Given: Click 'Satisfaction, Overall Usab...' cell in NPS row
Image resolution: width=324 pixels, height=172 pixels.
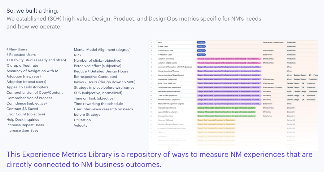Looking at the screenshot, I should pos(274,43).
